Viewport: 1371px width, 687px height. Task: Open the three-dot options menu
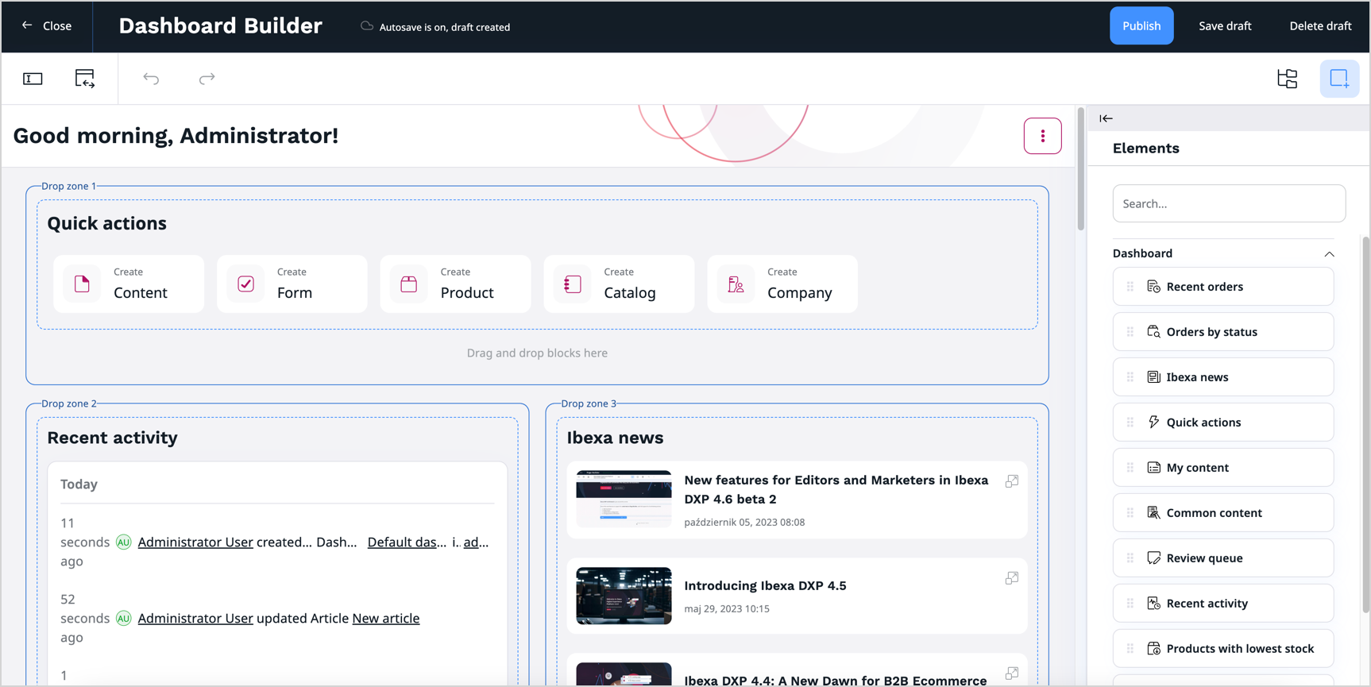pos(1042,136)
